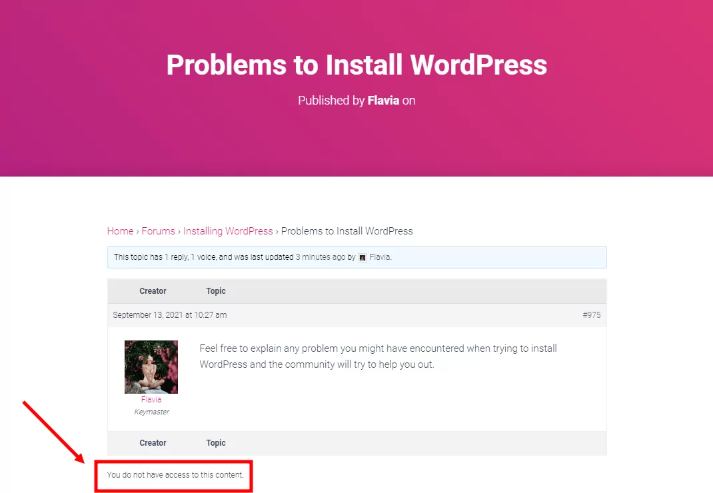This screenshot has height=493, width=713.
Task: Open the Home breadcrumb link
Action: [120, 231]
